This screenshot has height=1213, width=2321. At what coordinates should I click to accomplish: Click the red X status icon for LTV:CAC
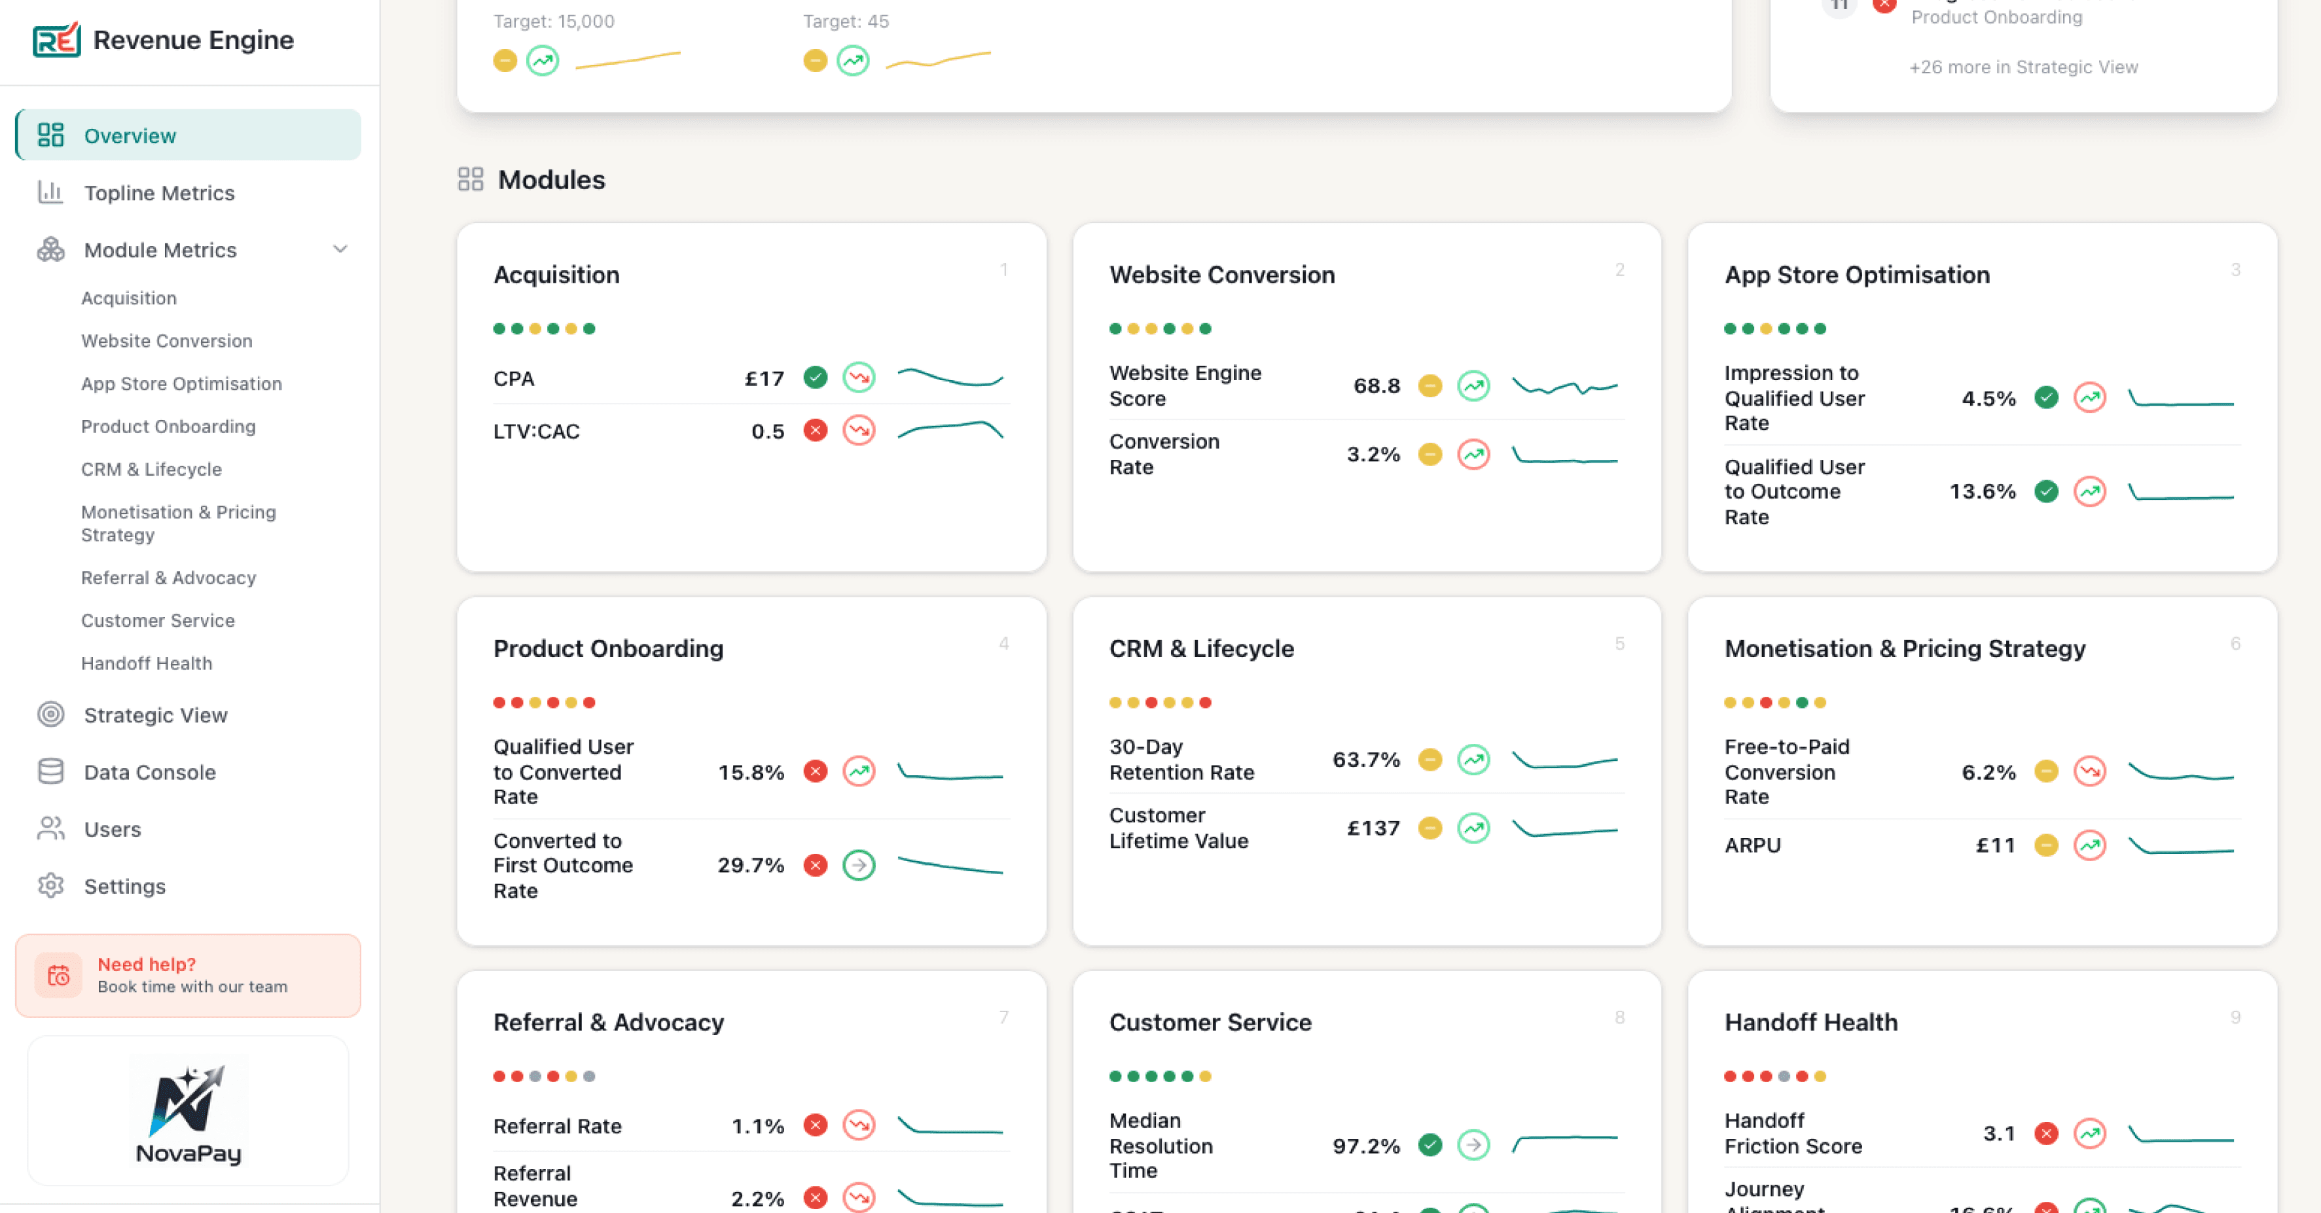(816, 431)
